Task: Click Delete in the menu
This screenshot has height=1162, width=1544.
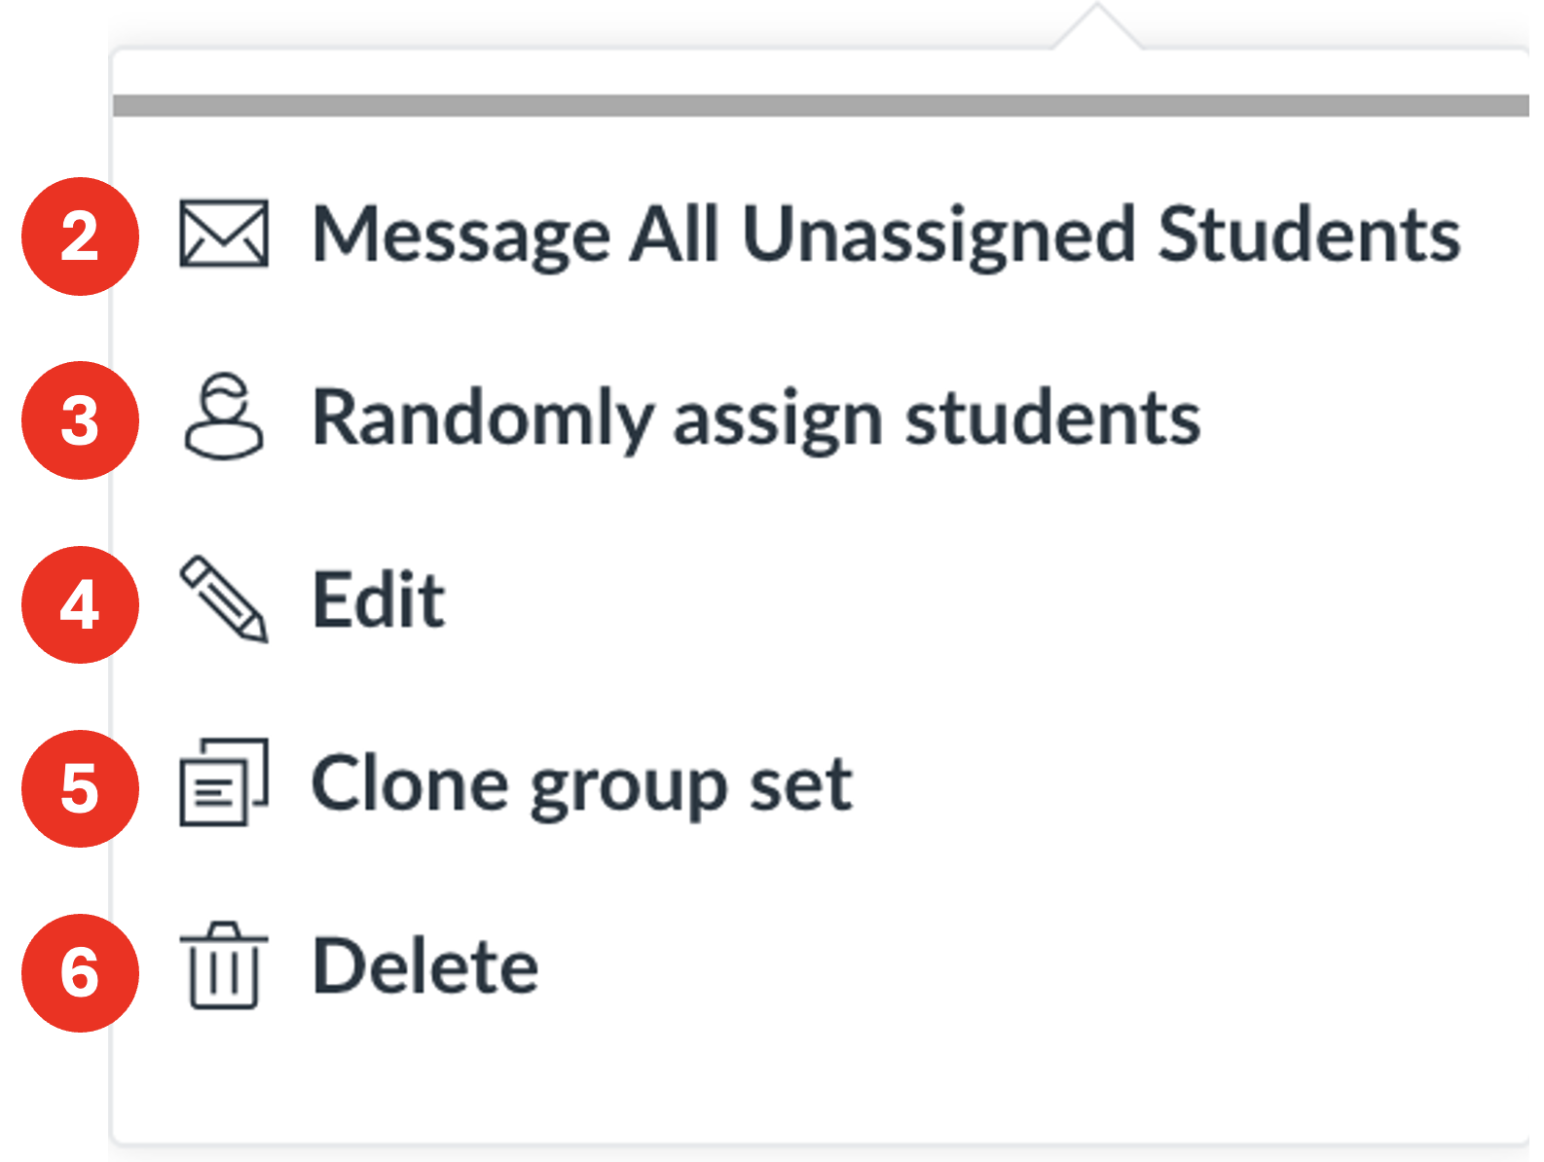Action: click(x=424, y=963)
